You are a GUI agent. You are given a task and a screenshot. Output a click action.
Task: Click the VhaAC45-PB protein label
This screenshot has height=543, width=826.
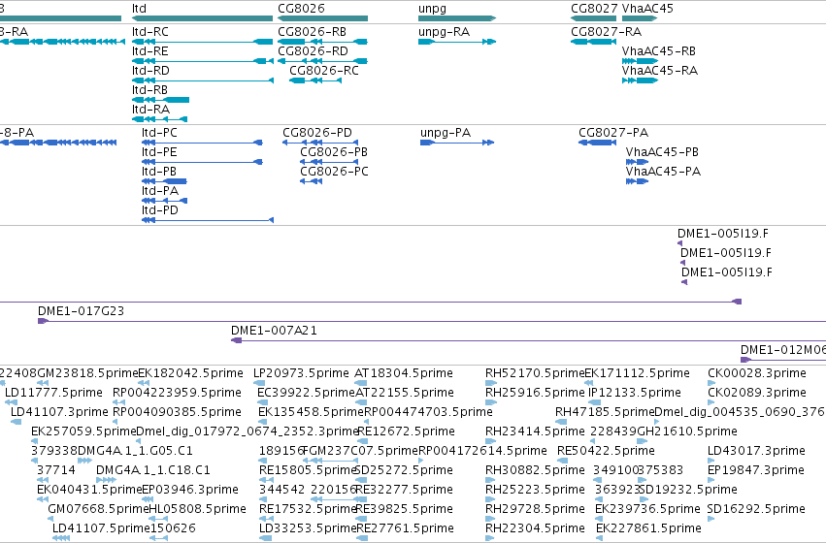pos(662,152)
